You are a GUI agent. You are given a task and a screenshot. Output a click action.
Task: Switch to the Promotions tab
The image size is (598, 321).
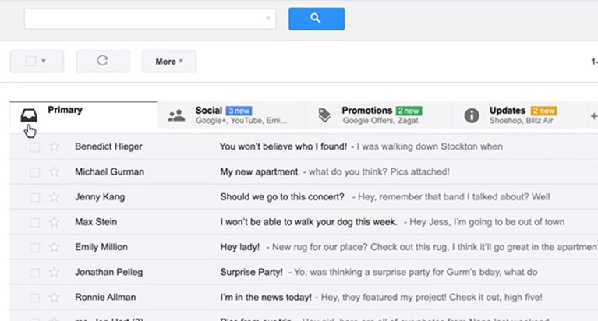pos(379,115)
